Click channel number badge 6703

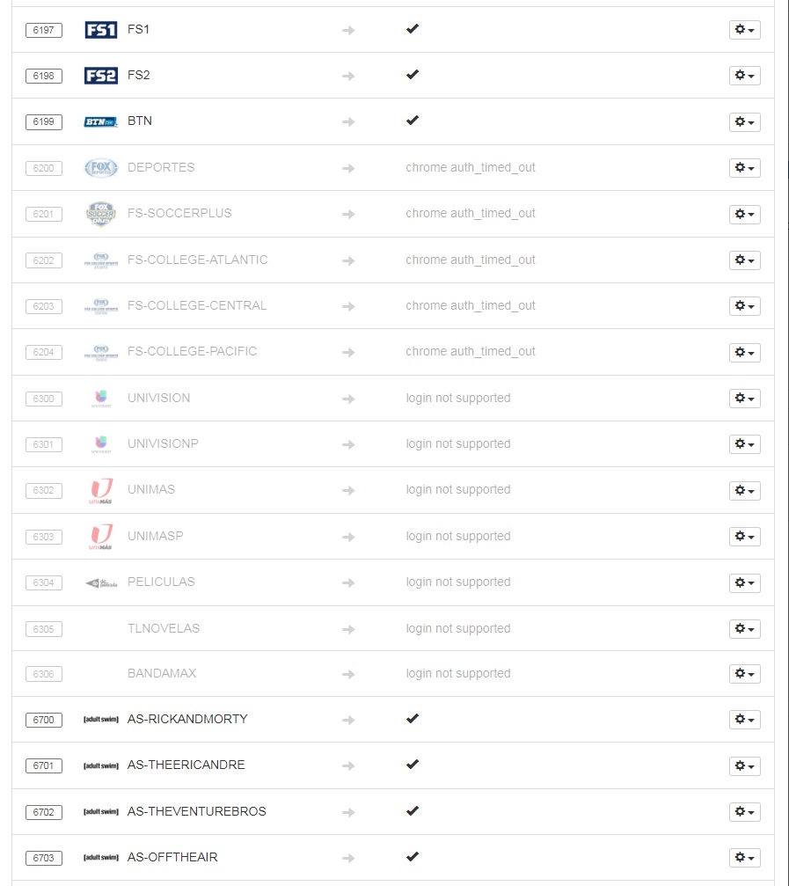click(44, 858)
